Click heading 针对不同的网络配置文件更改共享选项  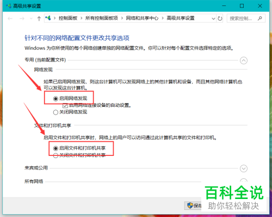click(77, 38)
